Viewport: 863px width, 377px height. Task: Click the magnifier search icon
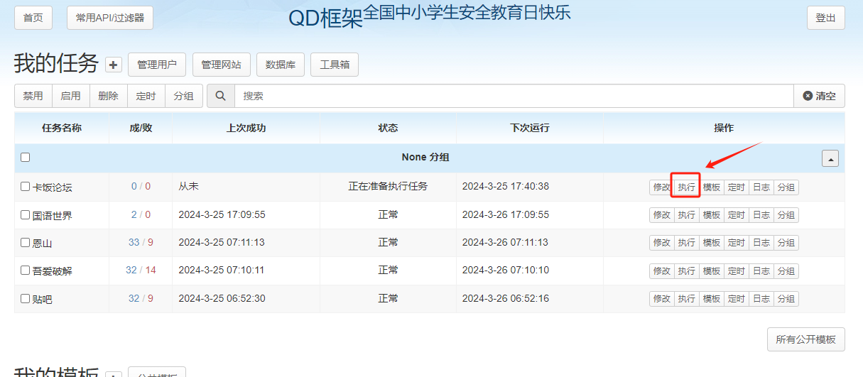pos(221,96)
